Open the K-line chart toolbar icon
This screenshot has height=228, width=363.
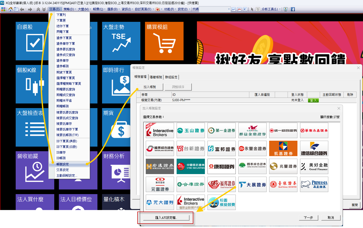point(245,9)
